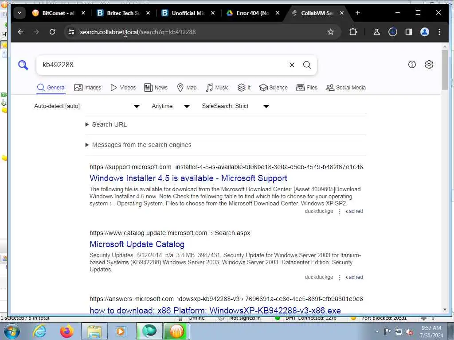View site information icon in address bar

(71, 32)
